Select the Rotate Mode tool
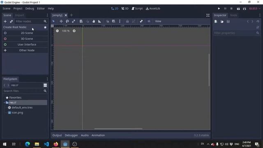Image resolution: width=263 pixels, height=148 pixels. 67,21
